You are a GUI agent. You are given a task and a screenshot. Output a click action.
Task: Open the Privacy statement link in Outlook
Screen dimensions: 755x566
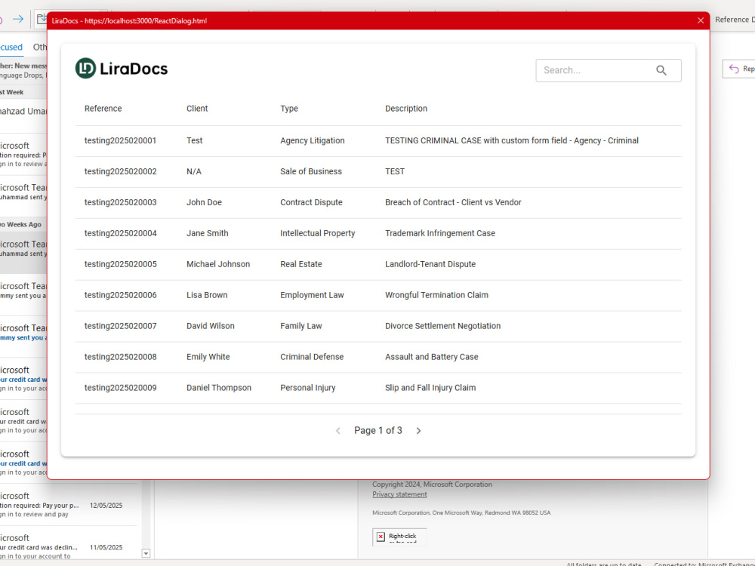click(399, 494)
